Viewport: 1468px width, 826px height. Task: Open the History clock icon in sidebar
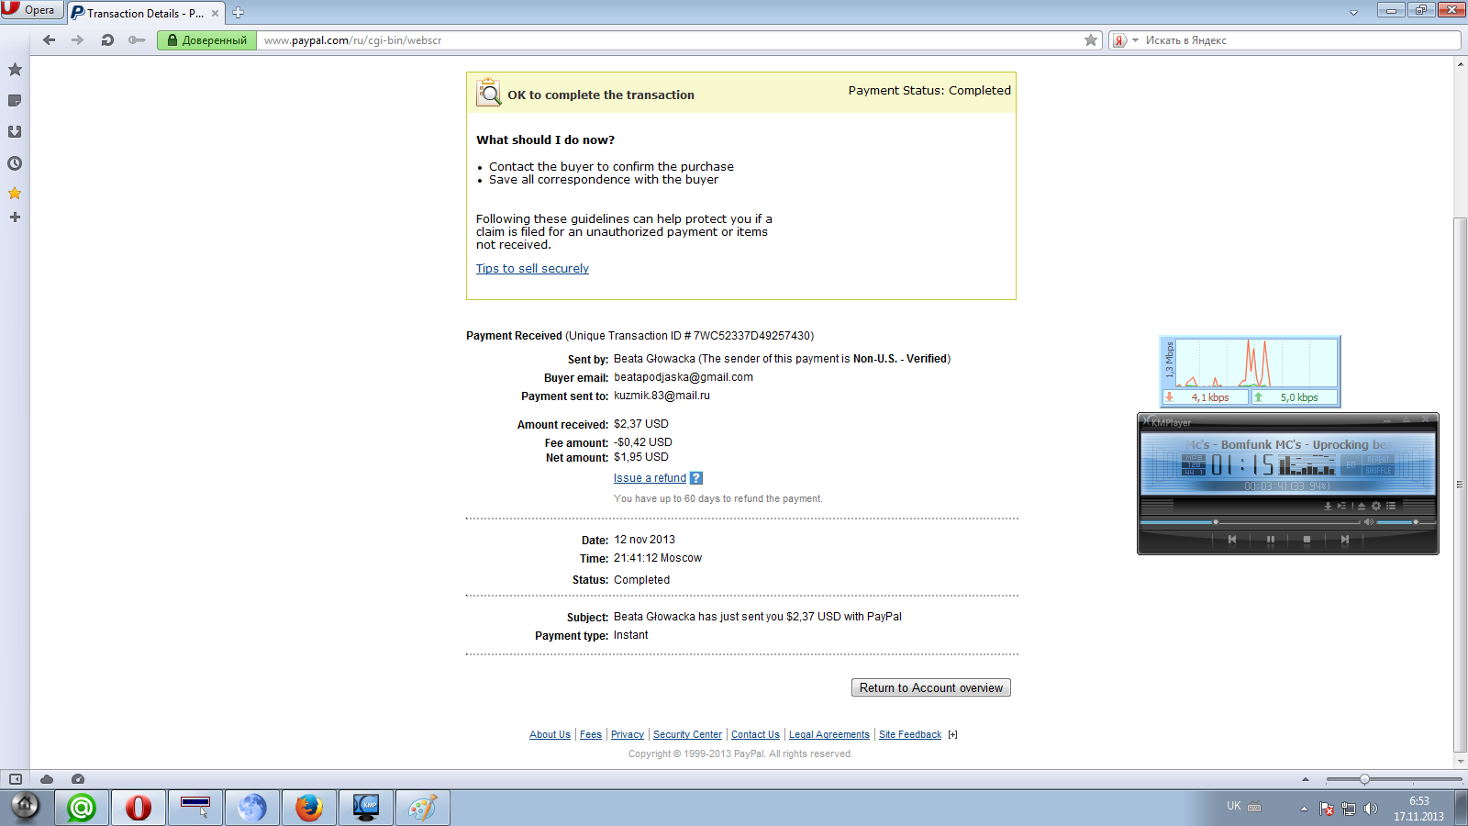[x=15, y=163]
